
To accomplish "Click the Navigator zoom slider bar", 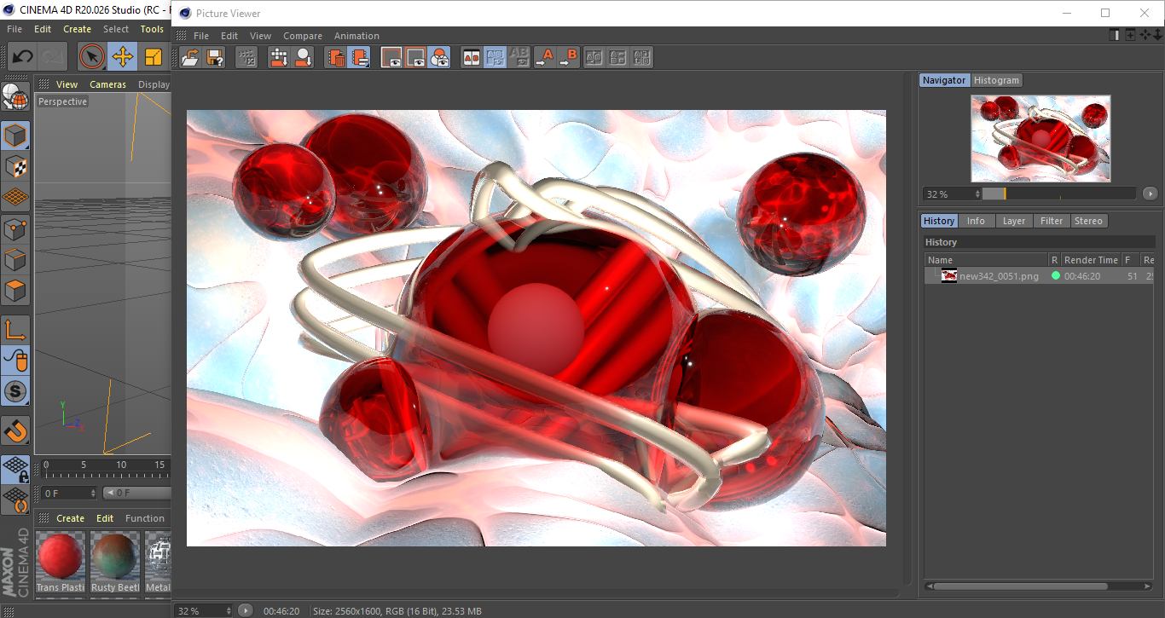I will click(x=1059, y=193).
